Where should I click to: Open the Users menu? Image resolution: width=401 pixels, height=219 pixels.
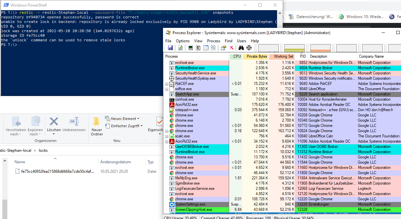[242, 41]
